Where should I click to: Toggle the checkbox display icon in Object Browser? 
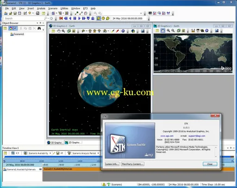15,28
